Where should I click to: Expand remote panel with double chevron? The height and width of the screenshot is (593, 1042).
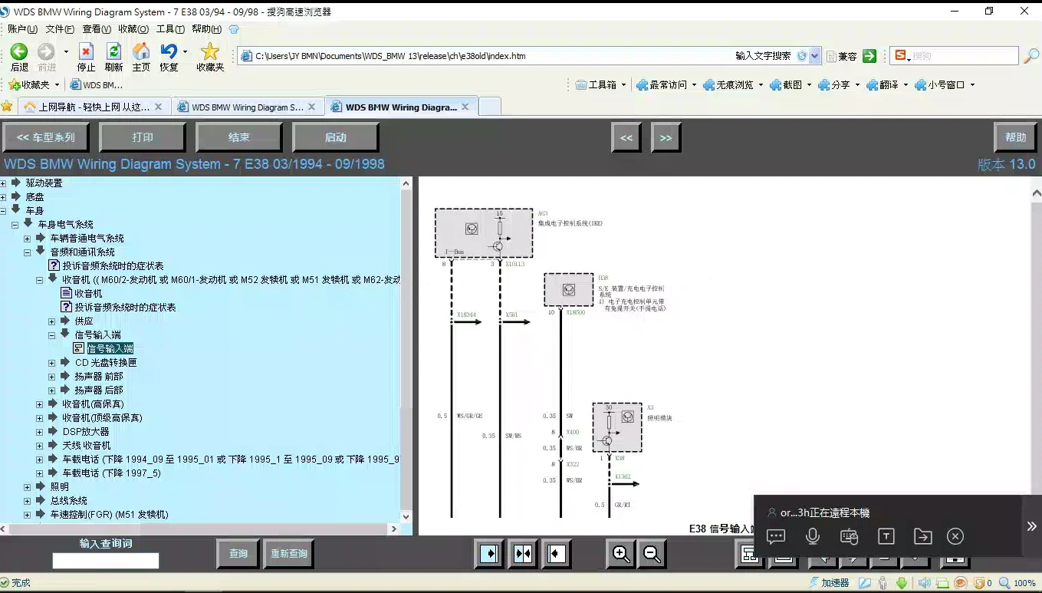pos(1032,526)
